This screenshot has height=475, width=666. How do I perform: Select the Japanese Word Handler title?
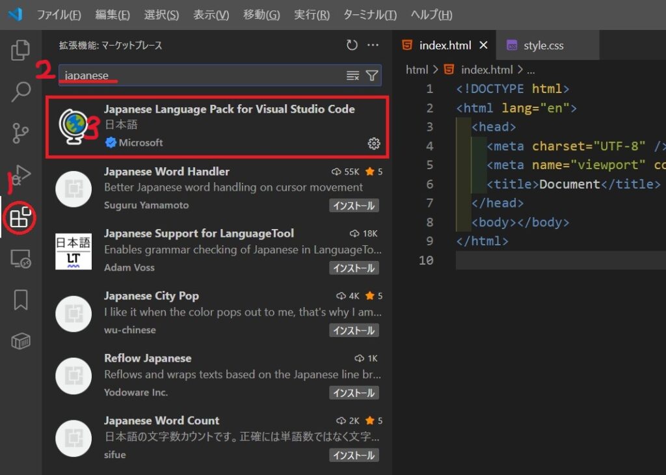[x=166, y=172]
